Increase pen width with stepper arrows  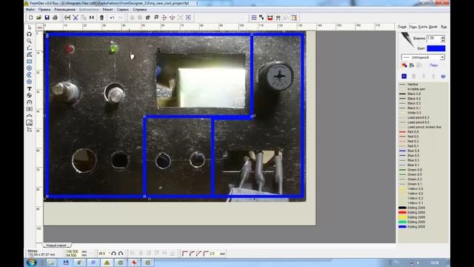pos(443,37)
